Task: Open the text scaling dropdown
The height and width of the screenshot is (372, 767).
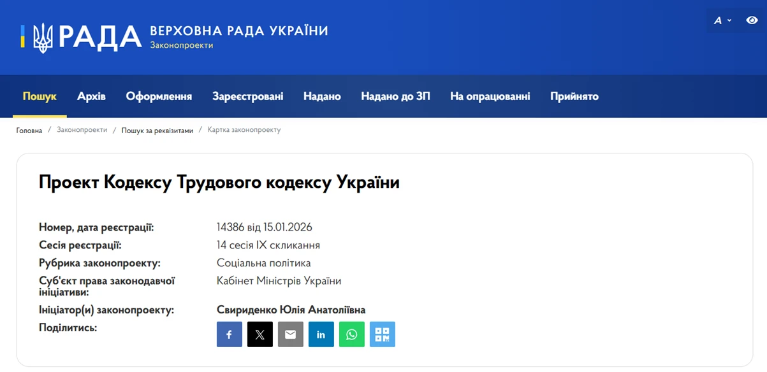Action: pos(723,20)
